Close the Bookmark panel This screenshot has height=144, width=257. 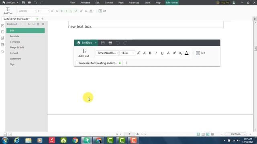click(43, 24)
